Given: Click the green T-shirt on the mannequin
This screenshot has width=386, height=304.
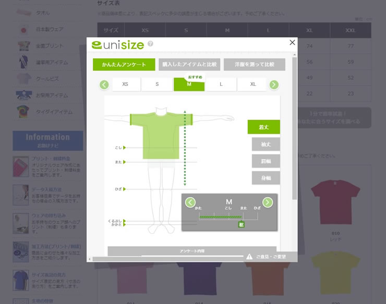Looking at the screenshot, I should pos(161,136).
